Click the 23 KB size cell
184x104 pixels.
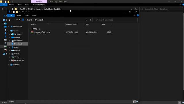point(109,32)
